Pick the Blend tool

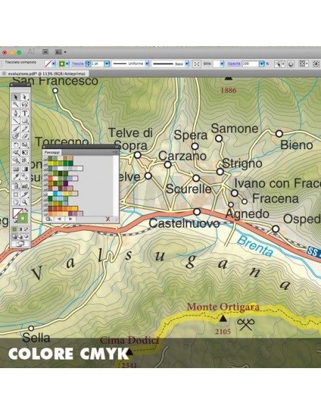24,176
